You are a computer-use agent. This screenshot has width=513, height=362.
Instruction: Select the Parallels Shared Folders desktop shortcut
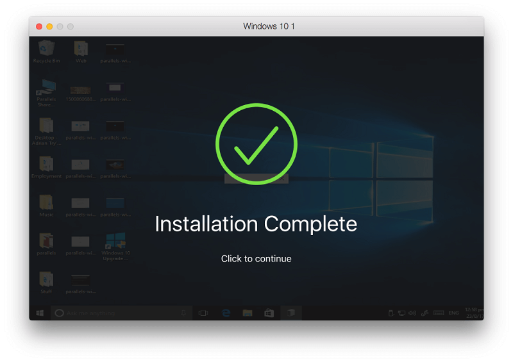click(46, 93)
